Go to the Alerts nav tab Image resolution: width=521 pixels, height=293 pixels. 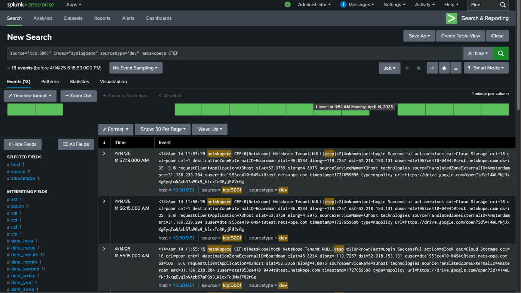click(x=128, y=18)
